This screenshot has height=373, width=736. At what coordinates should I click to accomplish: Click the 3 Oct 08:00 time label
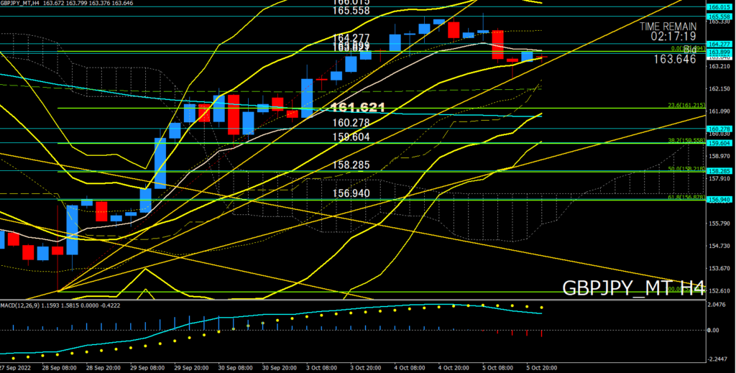(x=323, y=368)
